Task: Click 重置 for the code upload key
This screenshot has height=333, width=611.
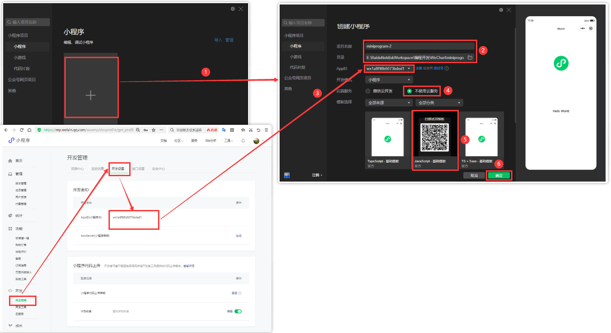Action: pos(235,293)
